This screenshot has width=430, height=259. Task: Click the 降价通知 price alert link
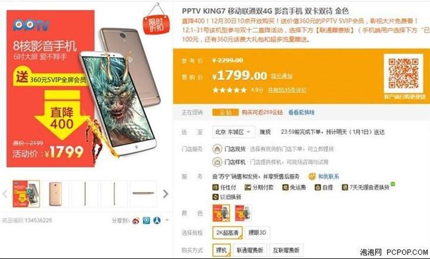click(282, 76)
